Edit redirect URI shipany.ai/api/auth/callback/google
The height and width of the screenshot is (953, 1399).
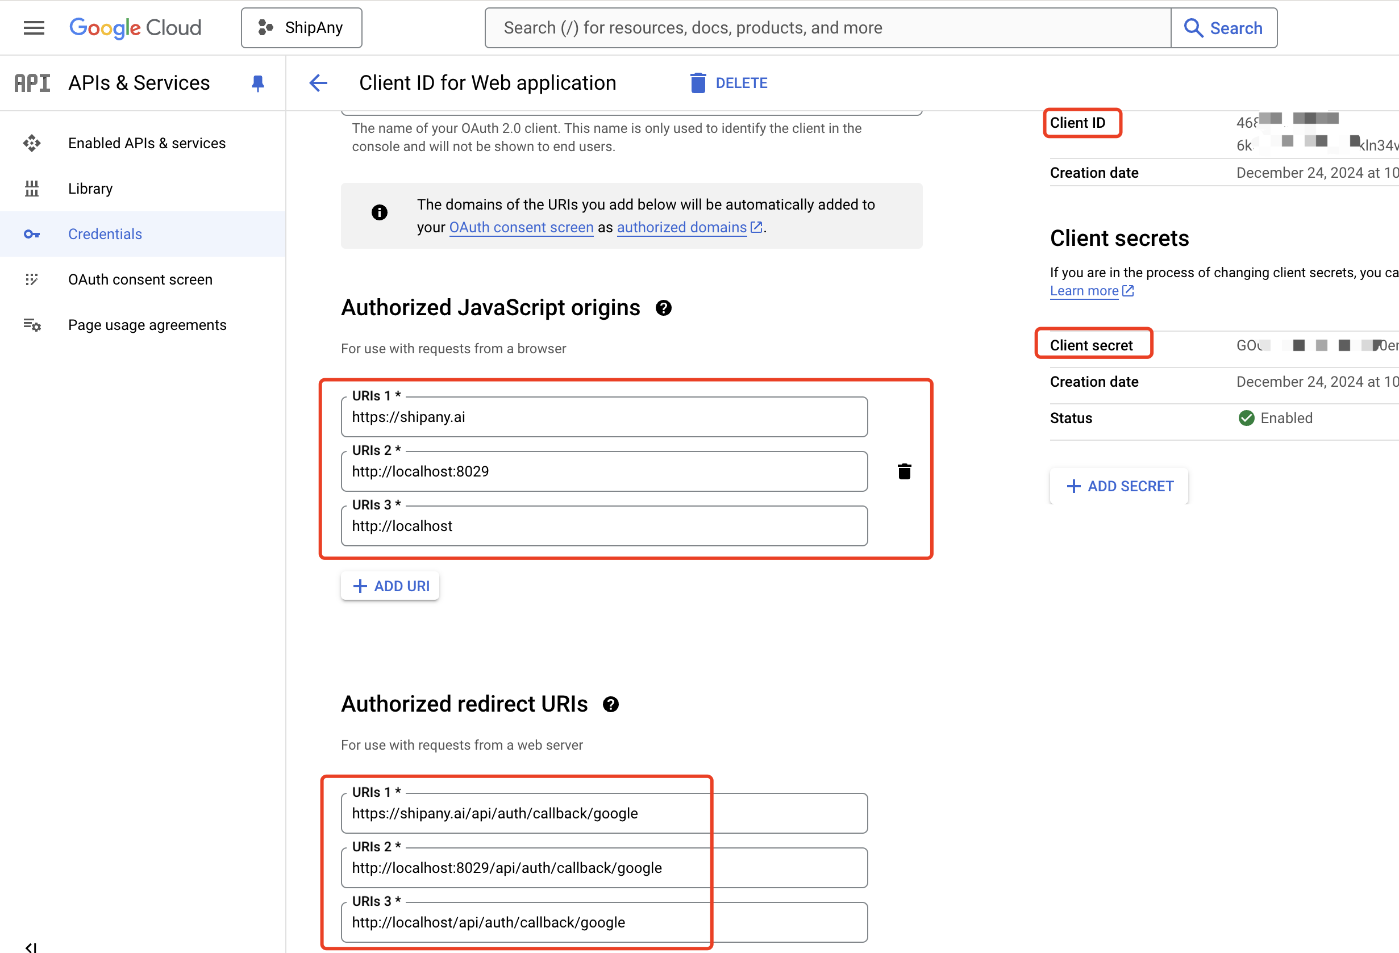tap(604, 813)
